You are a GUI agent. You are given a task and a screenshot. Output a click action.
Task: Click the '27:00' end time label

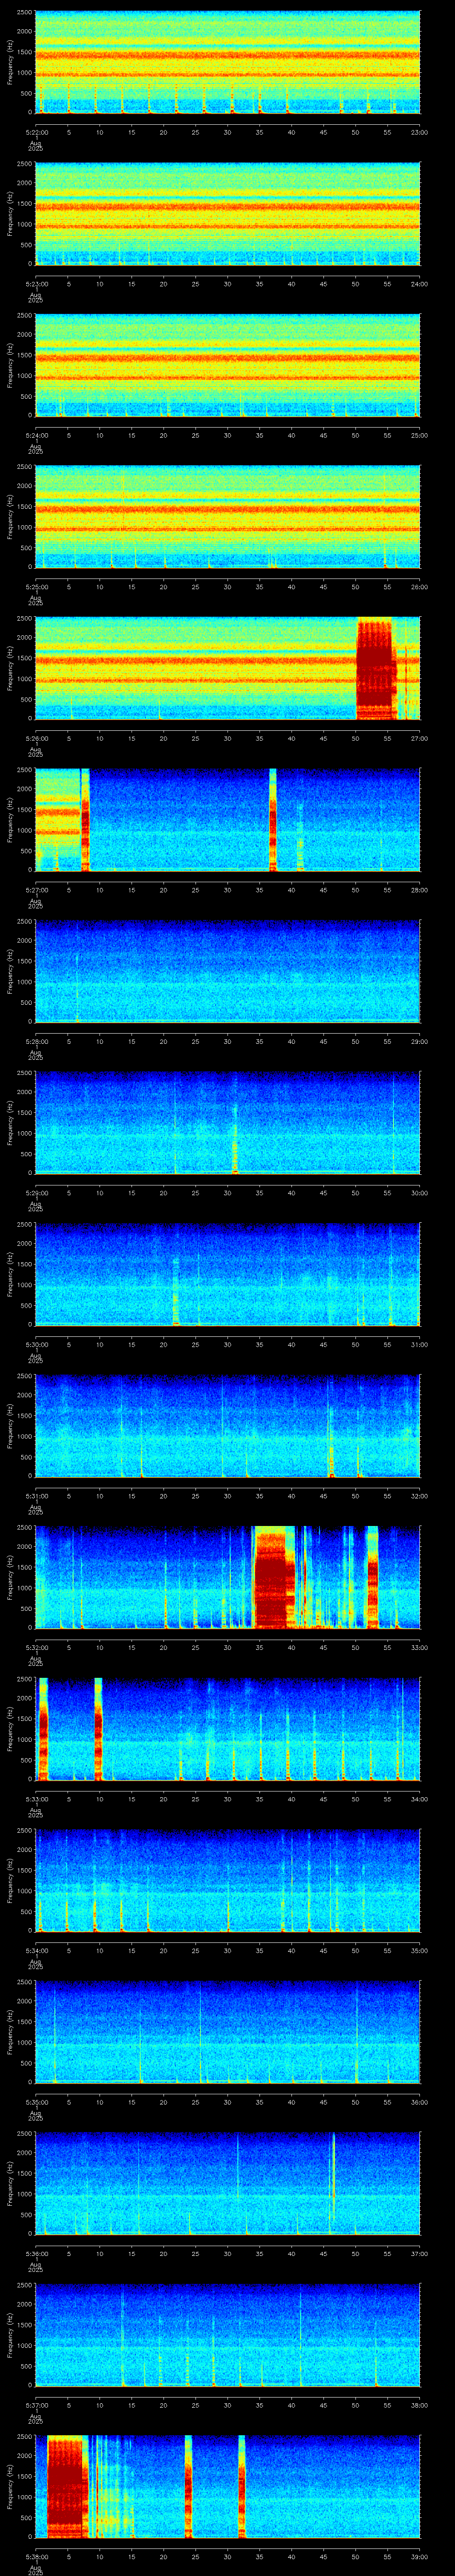click(419, 739)
